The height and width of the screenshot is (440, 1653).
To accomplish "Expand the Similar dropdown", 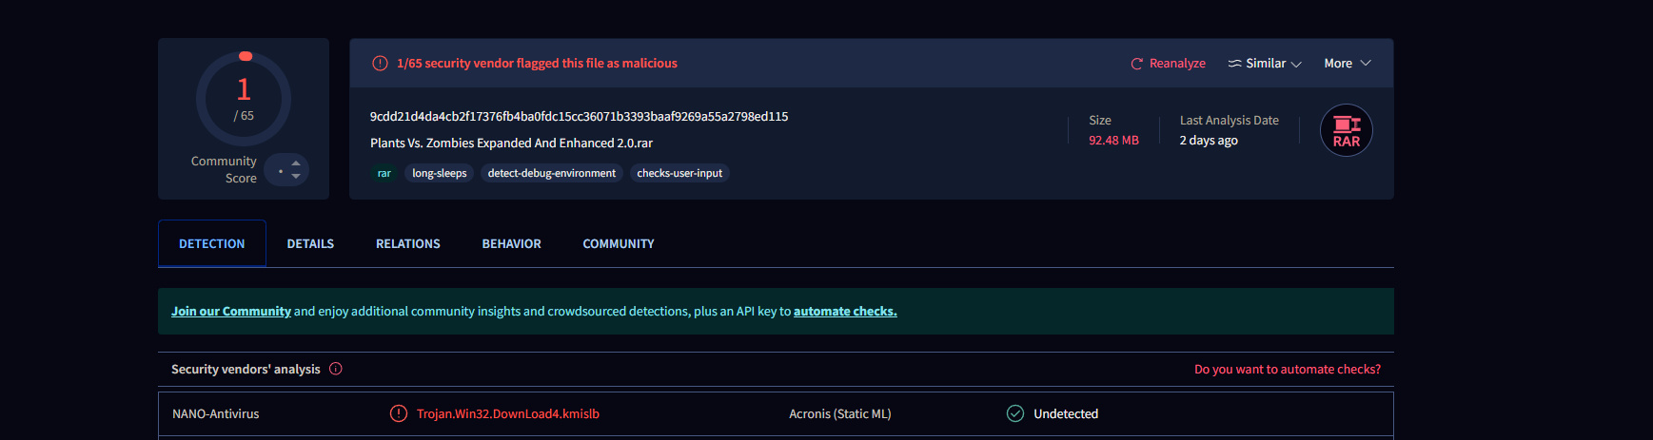I will pos(1295,64).
